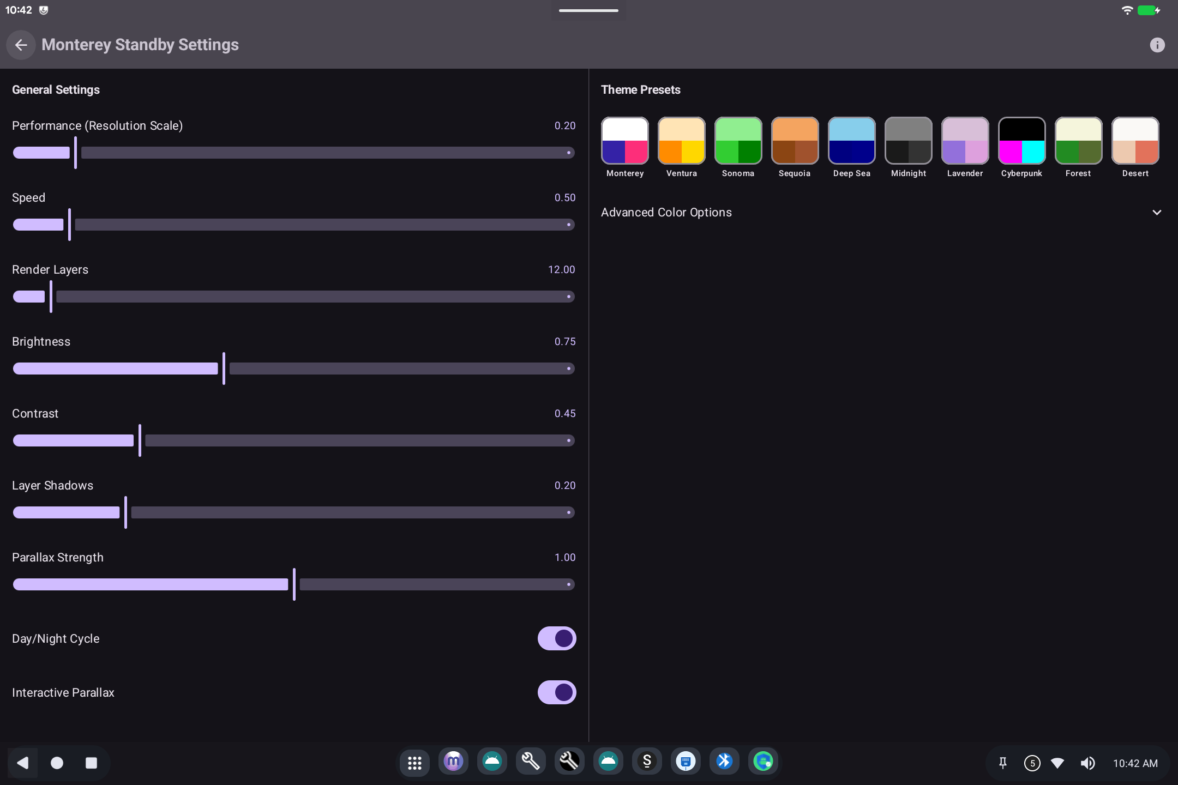
Task: Click the Contrast slider bar
Action: coord(294,440)
